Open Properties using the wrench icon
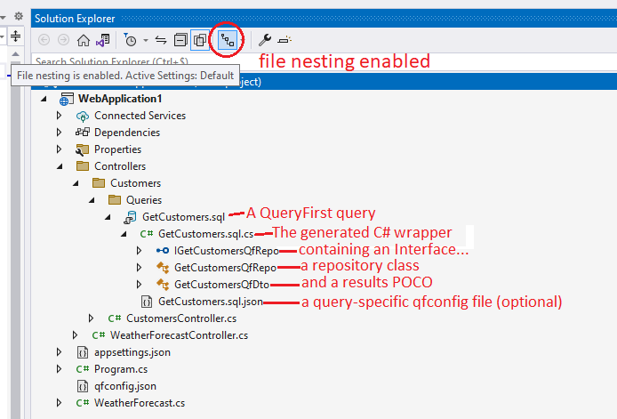Viewport: 617px width, 419px height. coord(264,40)
